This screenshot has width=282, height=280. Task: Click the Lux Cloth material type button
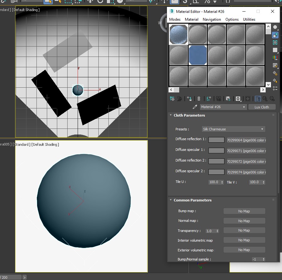pos(262,107)
